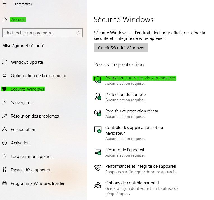214x200 pixels.
Task: Click the Sauvegarde upload arrow icon
Action: click(x=4, y=103)
